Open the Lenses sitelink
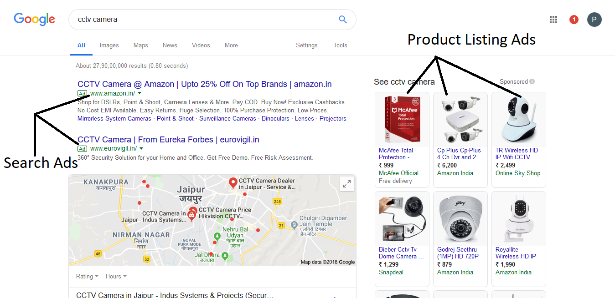The width and height of the screenshot is (615, 298). tap(305, 118)
